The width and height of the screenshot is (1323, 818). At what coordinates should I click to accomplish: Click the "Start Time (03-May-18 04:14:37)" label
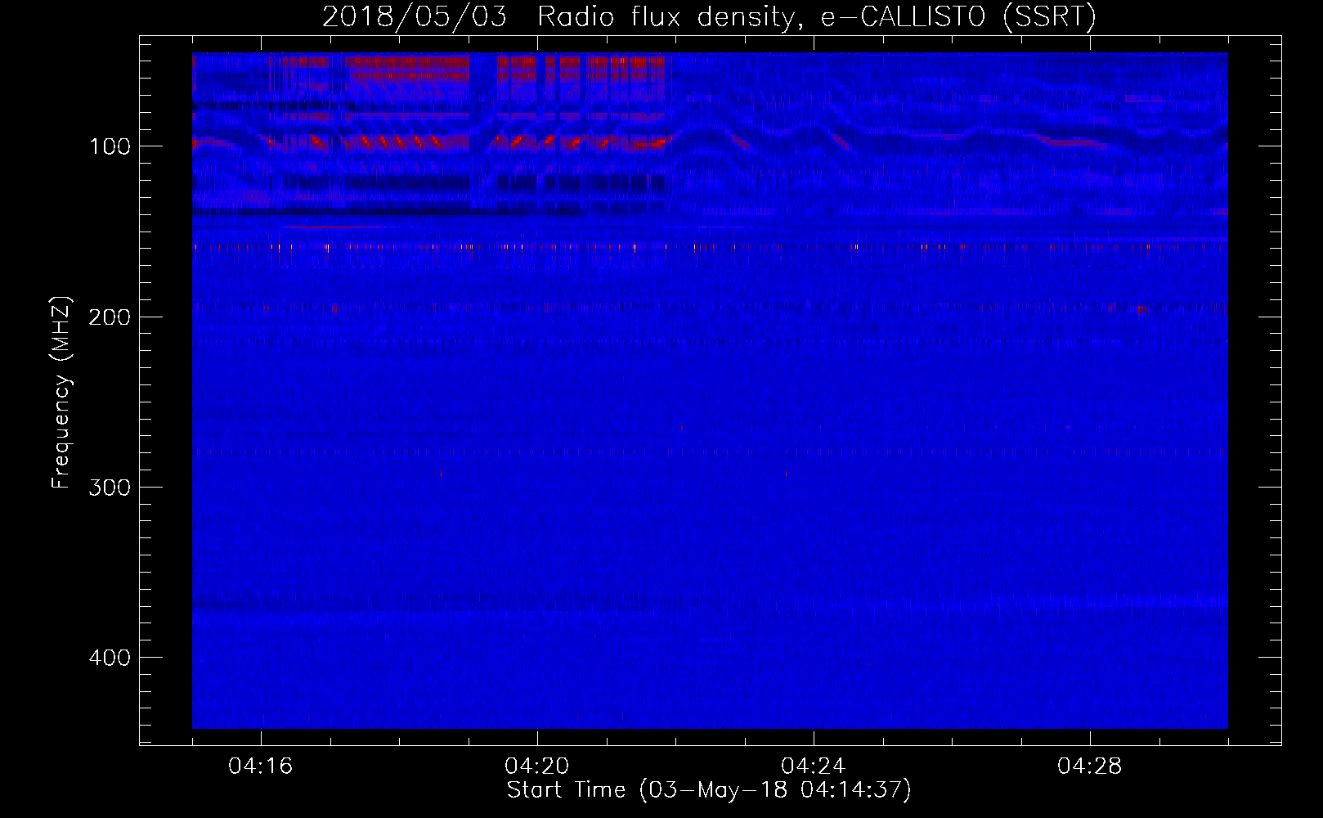coord(709,790)
